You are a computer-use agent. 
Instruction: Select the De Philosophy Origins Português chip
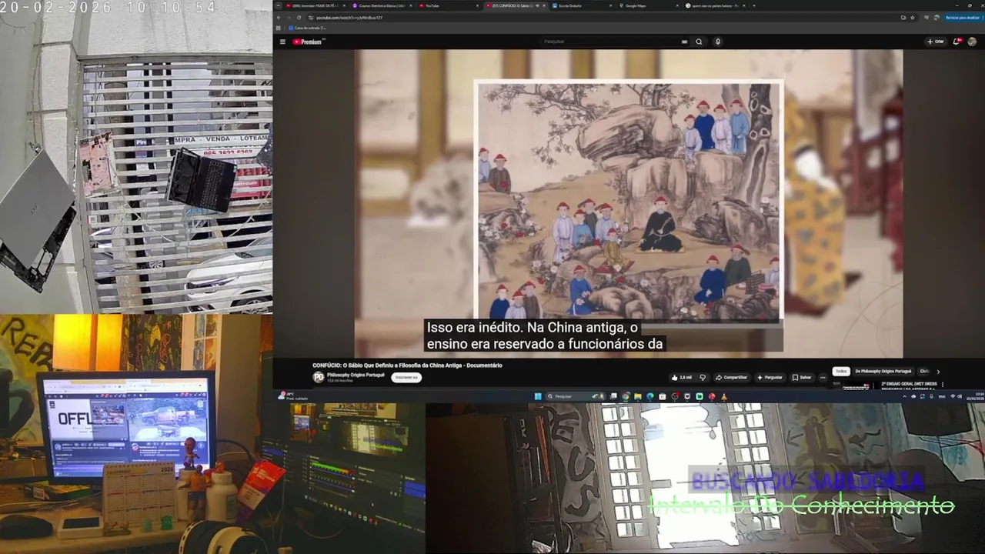tap(883, 371)
